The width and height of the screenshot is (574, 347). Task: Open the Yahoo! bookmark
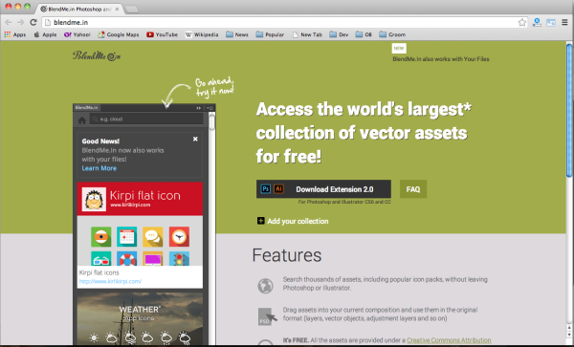point(77,34)
